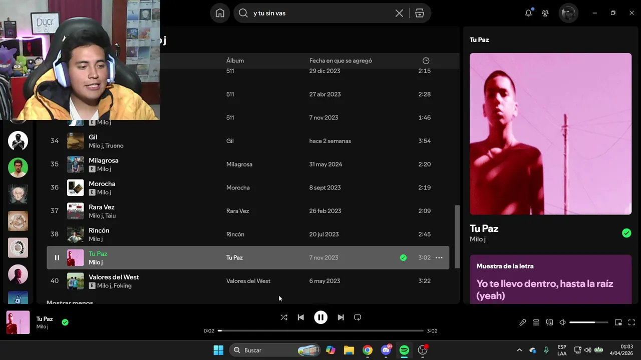Open the profile avatar menu
The image size is (641, 360).
point(568,13)
